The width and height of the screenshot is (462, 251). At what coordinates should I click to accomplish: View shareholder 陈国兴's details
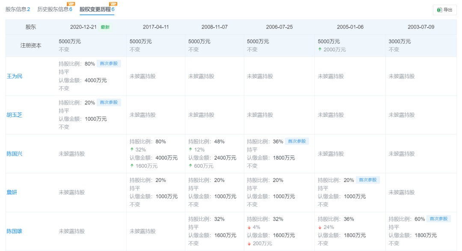[15, 154]
